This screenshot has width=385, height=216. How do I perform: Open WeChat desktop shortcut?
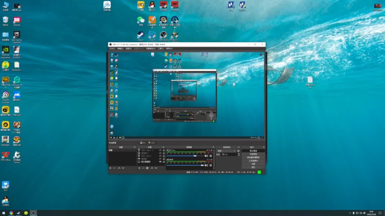coord(141,21)
